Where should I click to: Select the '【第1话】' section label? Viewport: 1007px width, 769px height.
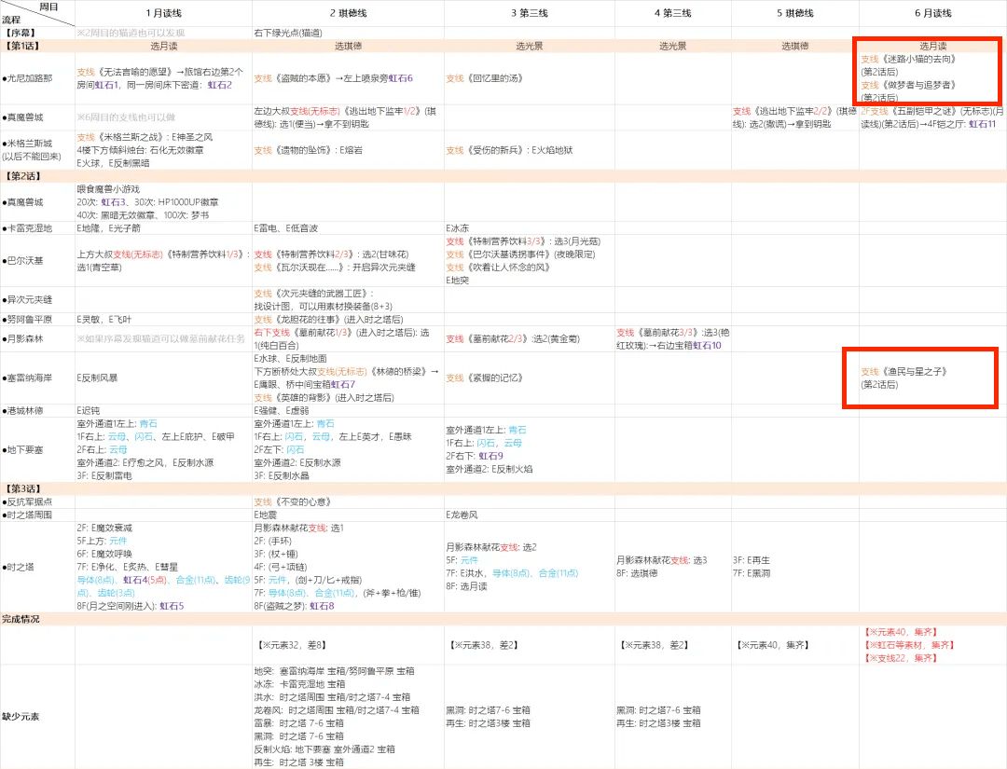pos(22,46)
